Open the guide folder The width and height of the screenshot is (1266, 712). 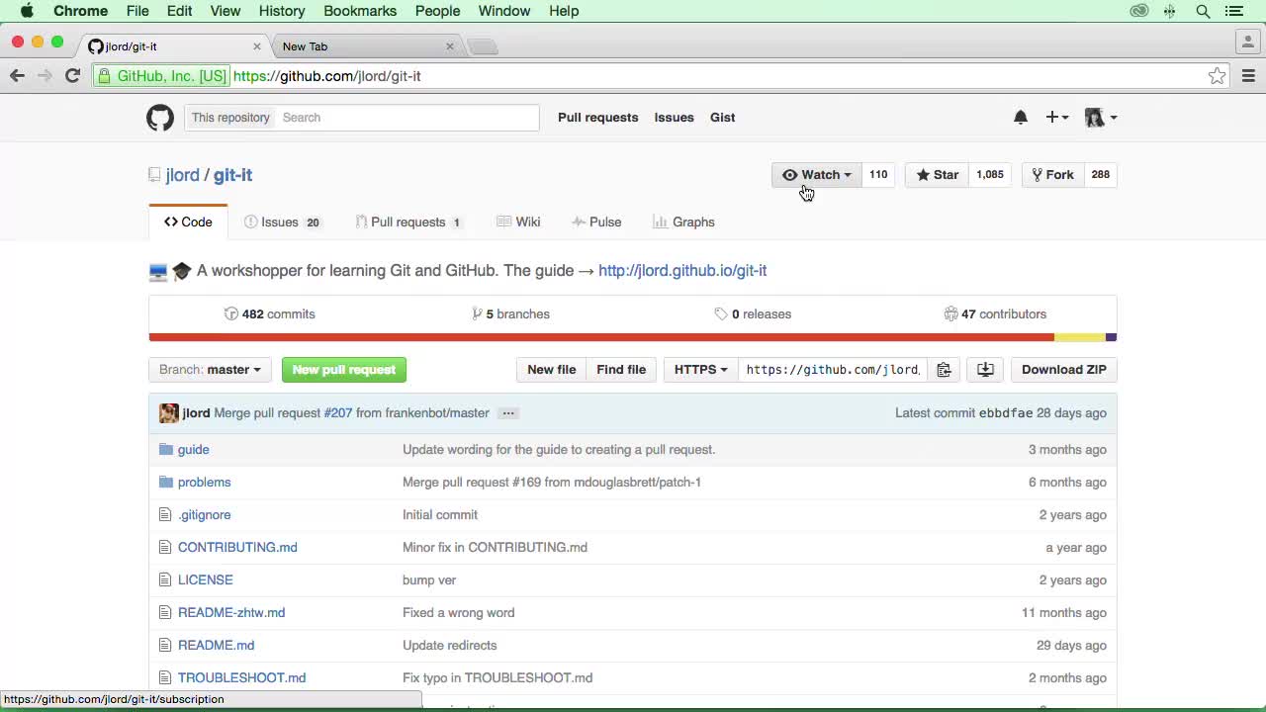(x=193, y=450)
